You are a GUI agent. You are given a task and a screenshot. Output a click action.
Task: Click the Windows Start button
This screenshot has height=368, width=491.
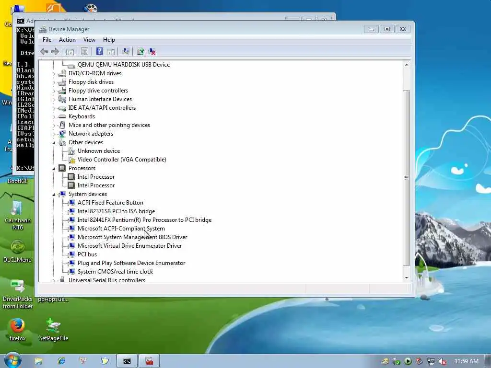(x=13, y=361)
